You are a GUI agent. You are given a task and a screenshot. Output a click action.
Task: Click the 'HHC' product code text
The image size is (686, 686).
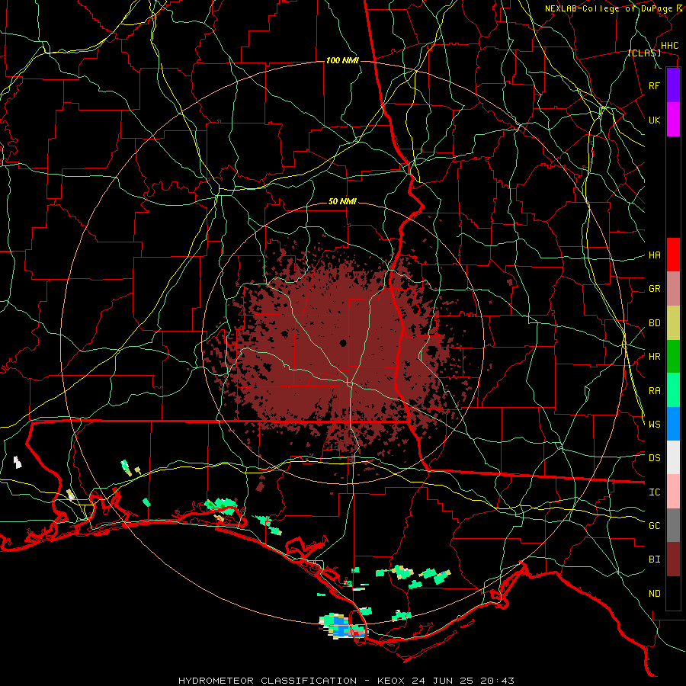tap(669, 46)
